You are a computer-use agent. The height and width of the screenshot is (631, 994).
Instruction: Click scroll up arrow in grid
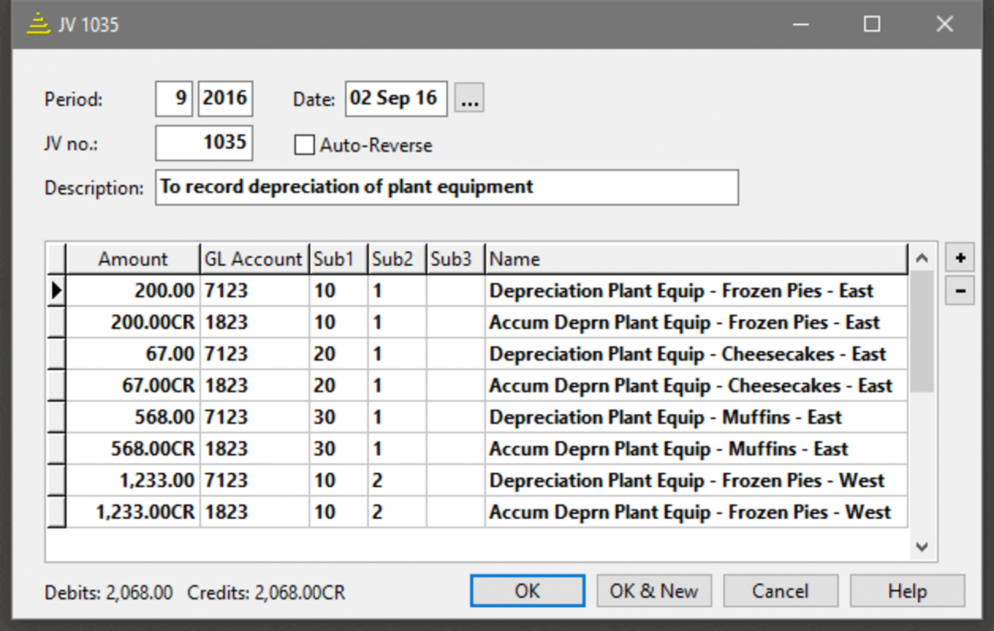coord(922,258)
